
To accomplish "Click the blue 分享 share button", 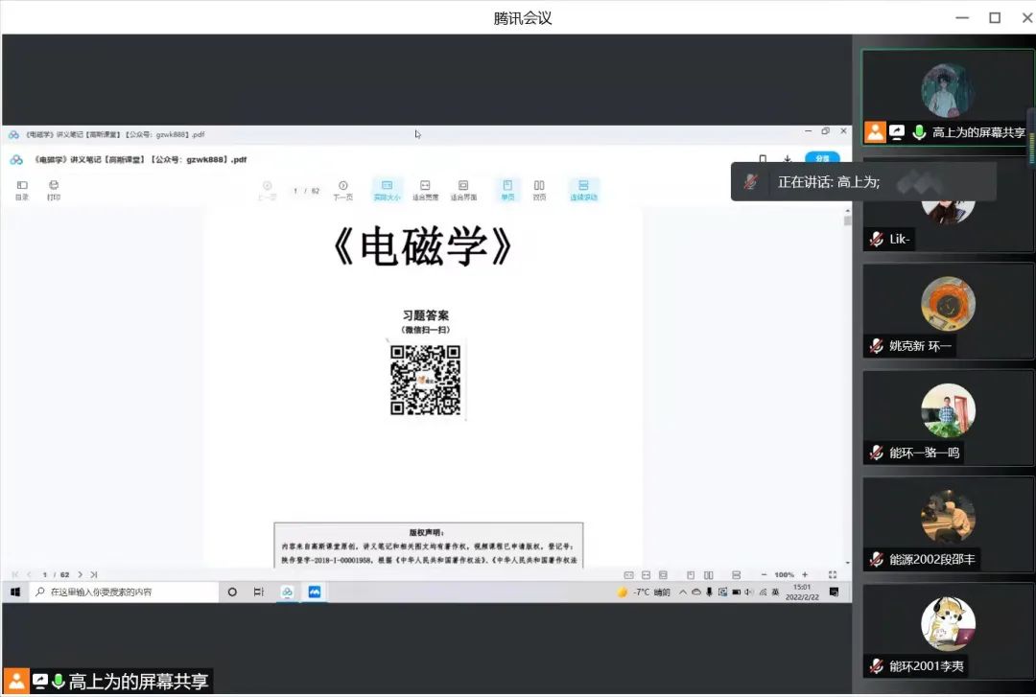I will (x=822, y=159).
